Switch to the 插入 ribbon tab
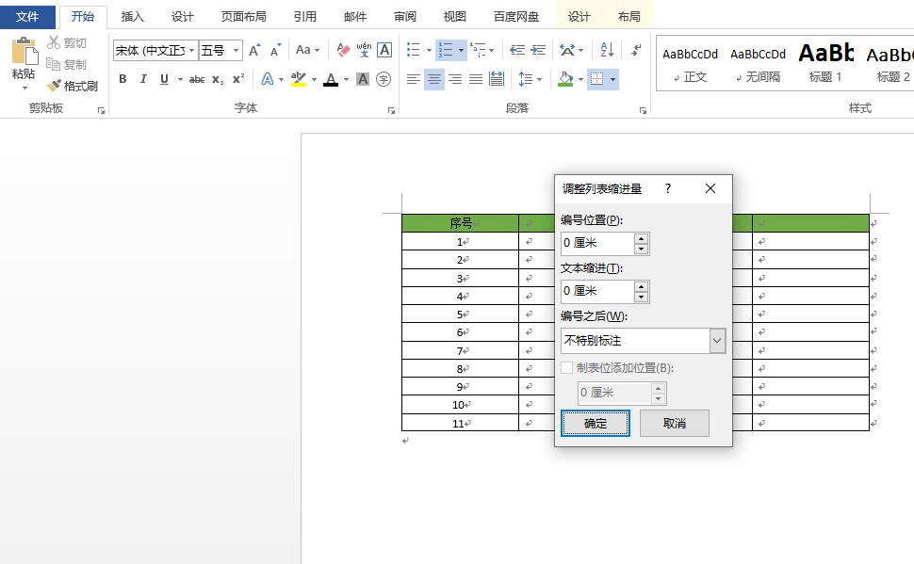This screenshot has width=914, height=564. click(133, 16)
